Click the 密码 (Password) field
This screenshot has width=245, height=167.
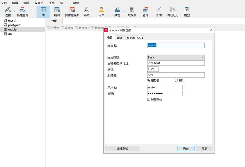(x=165, y=93)
